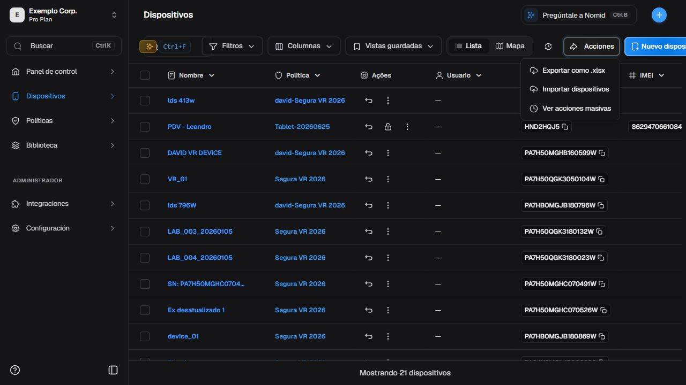This screenshot has width=686, height=385.
Task: Open the Filtros dropdown
Action: (232, 46)
